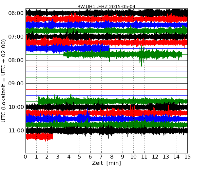The height and width of the screenshot is (170, 213).
Task: Click the 10 minute x-axis tick label
Action: [x=133, y=157]
